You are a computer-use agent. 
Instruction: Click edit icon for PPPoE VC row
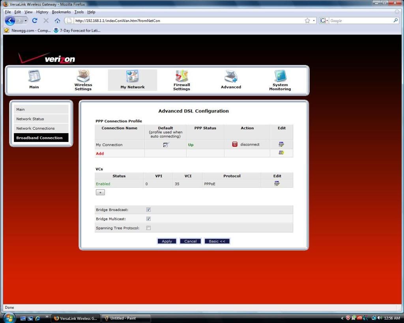tap(277, 183)
